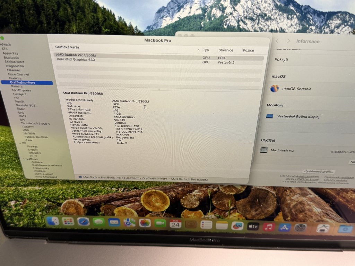Sort the graphics card list by Grafická karta
355x266 pixels.
(x=67, y=47)
